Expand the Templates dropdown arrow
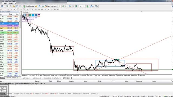Viewport: 173px width, 97px height. (x=97, y=6)
